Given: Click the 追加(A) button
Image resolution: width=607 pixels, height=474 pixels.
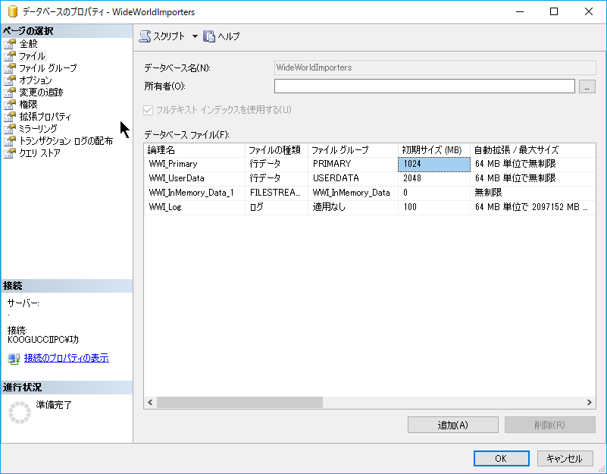Looking at the screenshot, I should pyautogui.click(x=452, y=425).
